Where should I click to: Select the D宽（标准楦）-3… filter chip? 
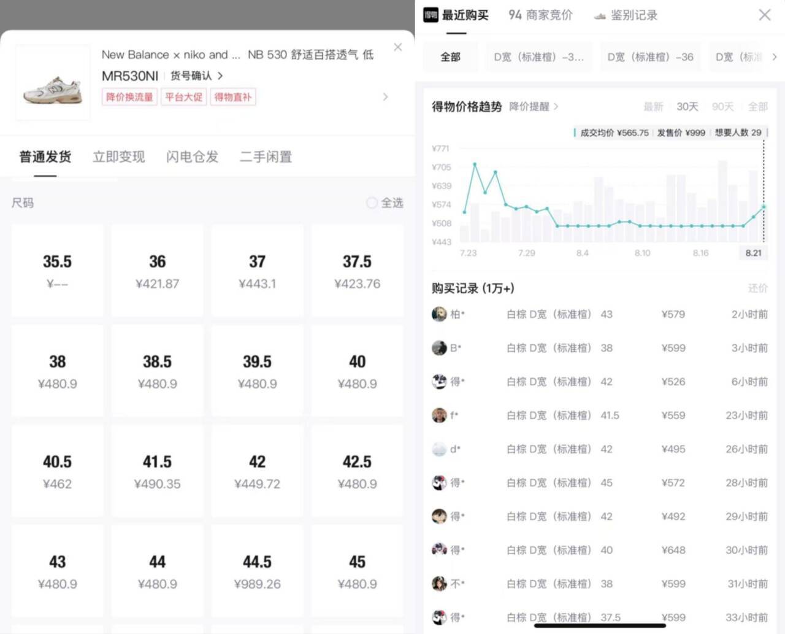pos(539,57)
